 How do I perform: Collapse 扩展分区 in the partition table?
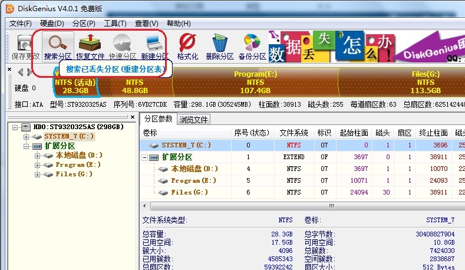pyautogui.click(x=146, y=157)
